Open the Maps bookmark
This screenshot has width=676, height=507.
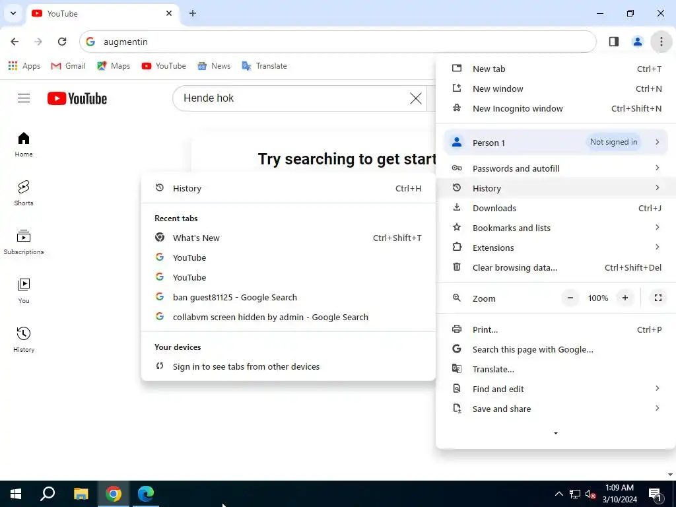pos(114,66)
